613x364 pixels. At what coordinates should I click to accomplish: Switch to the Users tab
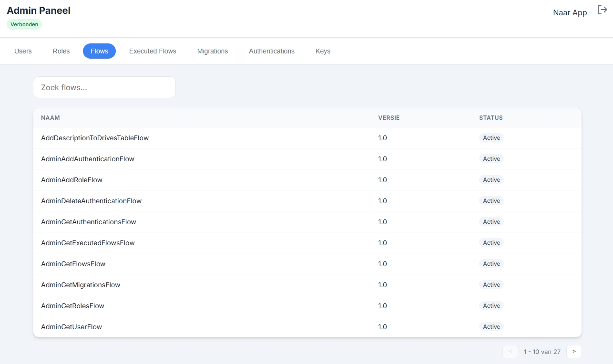click(23, 51)
